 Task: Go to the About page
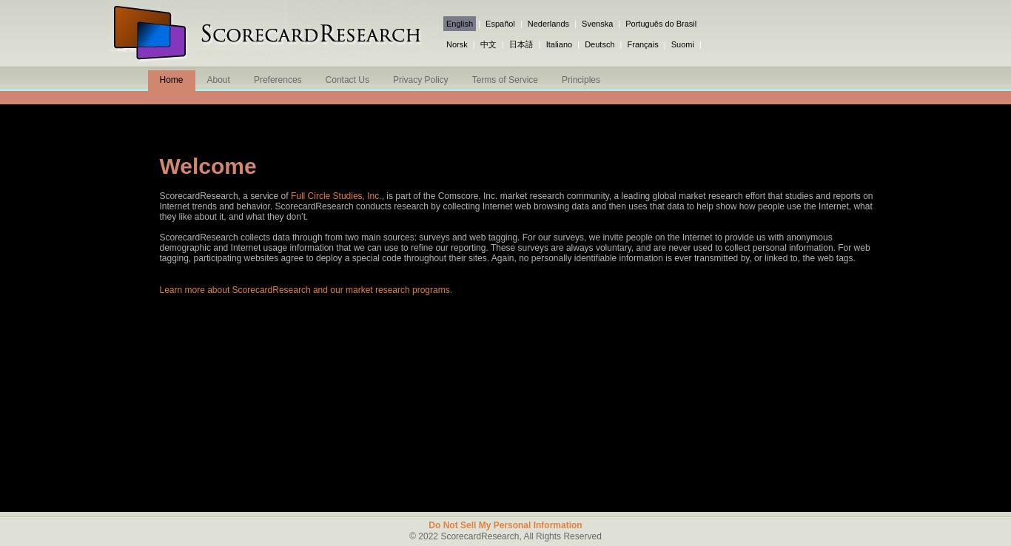pos(218,80)
